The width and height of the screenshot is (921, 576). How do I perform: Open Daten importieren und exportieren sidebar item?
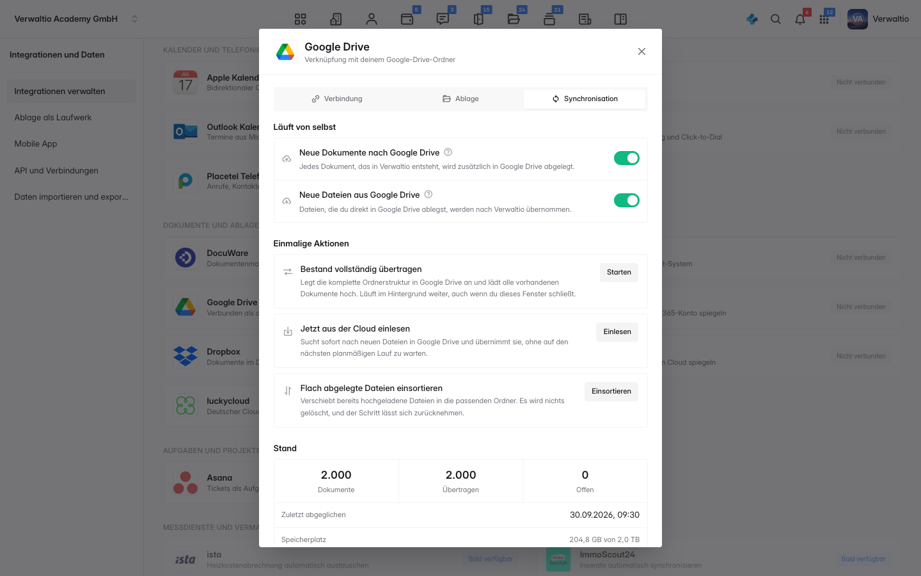point(72,197)
